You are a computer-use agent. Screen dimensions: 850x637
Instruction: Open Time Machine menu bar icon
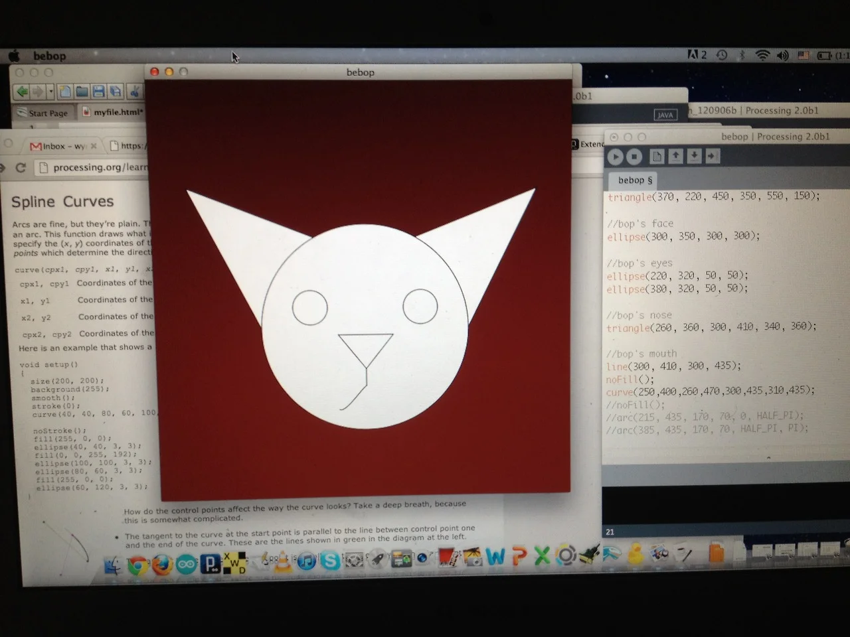[x=722, y=55]
